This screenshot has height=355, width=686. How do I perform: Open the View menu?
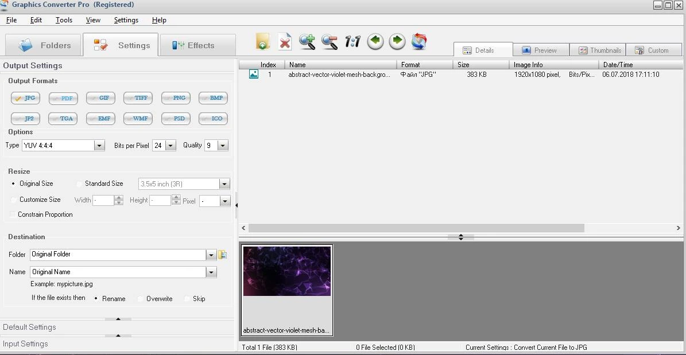93,20
